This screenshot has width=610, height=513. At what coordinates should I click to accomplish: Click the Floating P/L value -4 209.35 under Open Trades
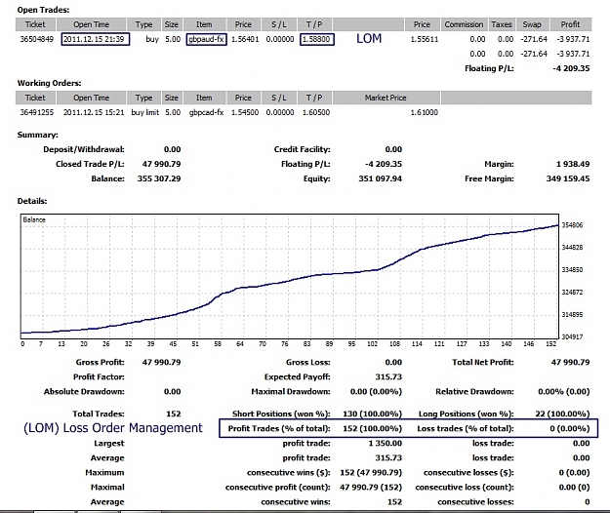(571, 68)
